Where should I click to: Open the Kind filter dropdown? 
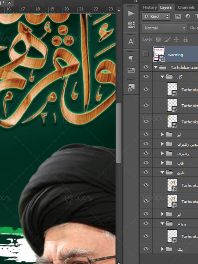(156, 16)
